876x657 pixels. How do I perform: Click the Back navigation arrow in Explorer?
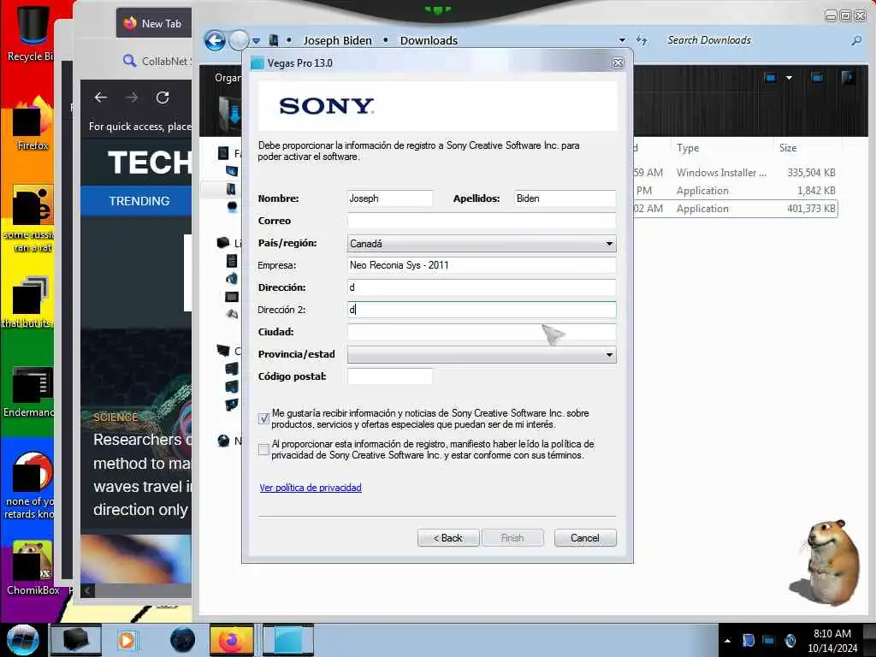click(x=215, y=40)
